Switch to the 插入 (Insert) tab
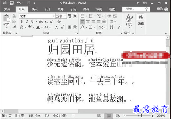 35,9
